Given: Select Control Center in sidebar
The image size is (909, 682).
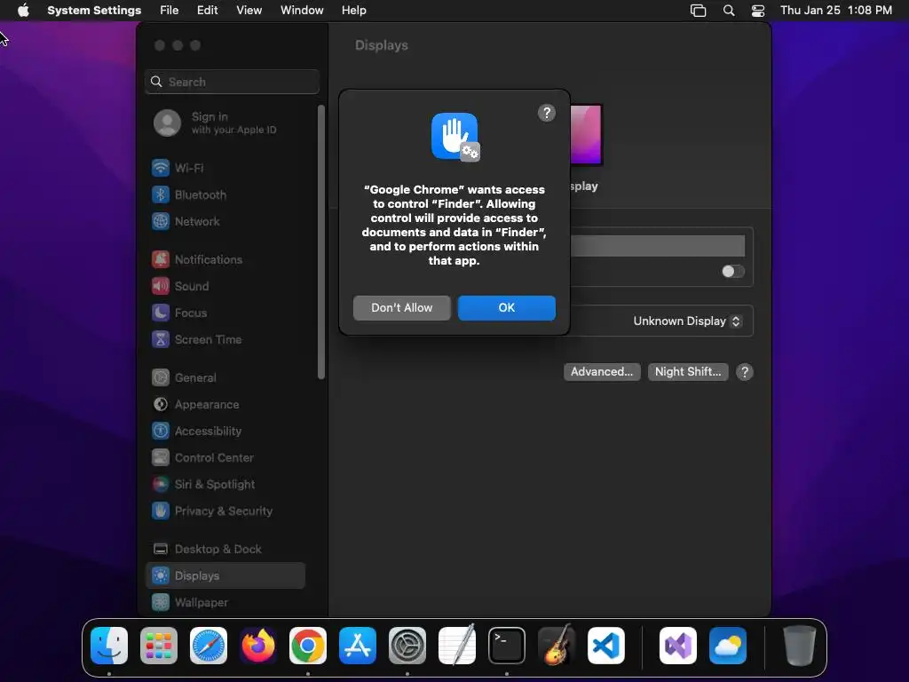Looking at the screenshot, I should coord(225,458).
